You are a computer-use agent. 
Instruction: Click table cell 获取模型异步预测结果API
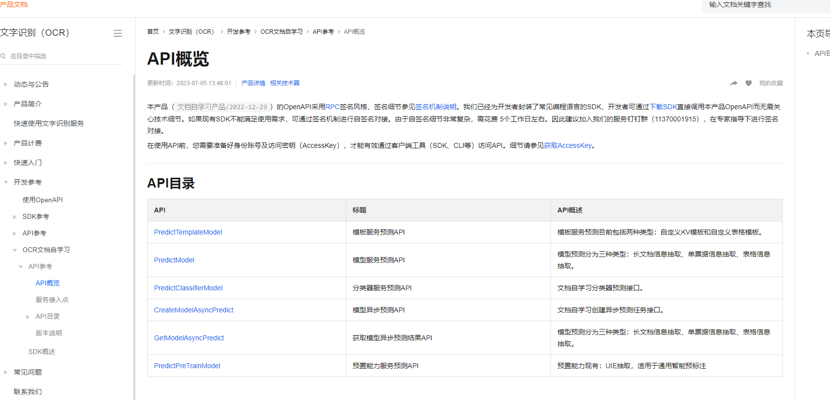click(x=448, y=338)
